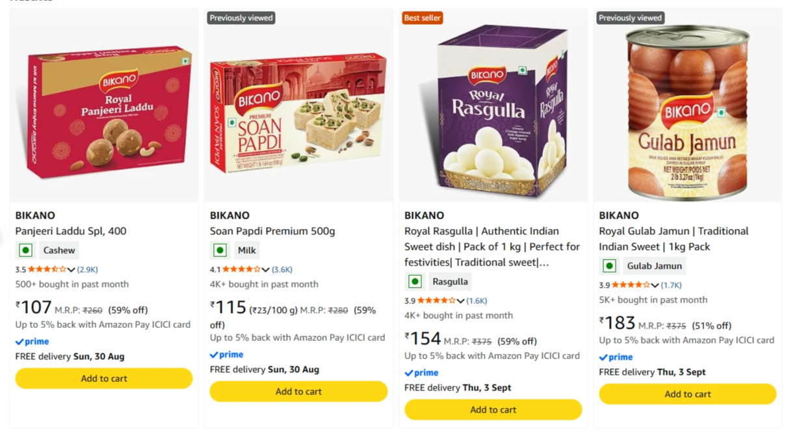Click the veg symbol beside Rasgulla tag
The width and height of the screenshot is (786, 434).
coord(415,281)
